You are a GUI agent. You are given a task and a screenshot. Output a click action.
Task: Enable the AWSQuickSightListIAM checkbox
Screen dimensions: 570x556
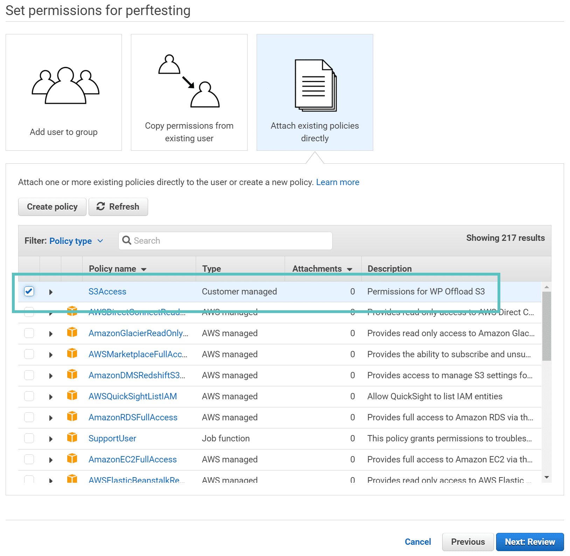(x=29, y=396)
